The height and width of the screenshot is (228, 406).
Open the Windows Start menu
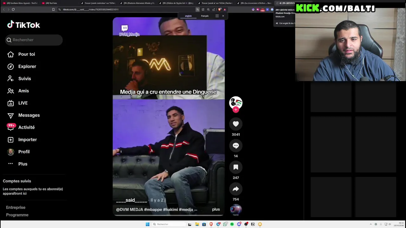147,224
